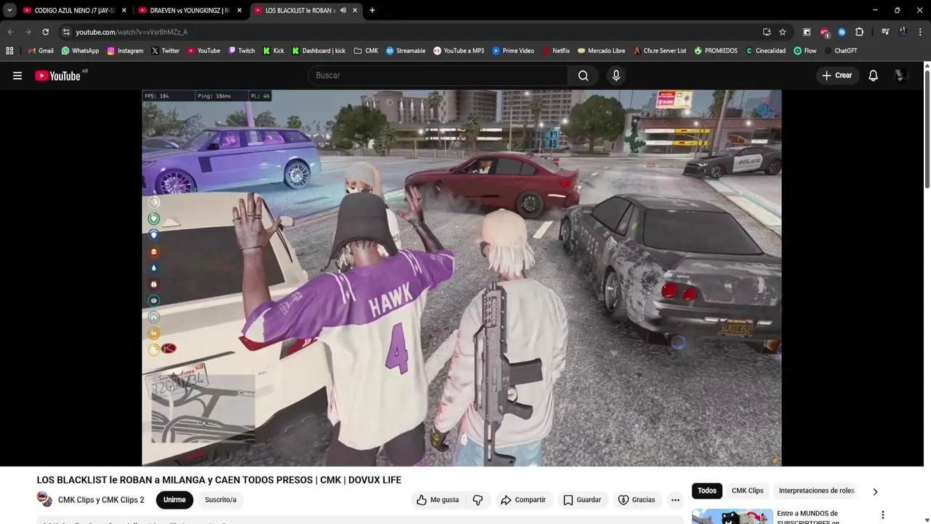Open the YouTube bookmark
This screenshot has height=524, width=931.
tap(204, 51)
